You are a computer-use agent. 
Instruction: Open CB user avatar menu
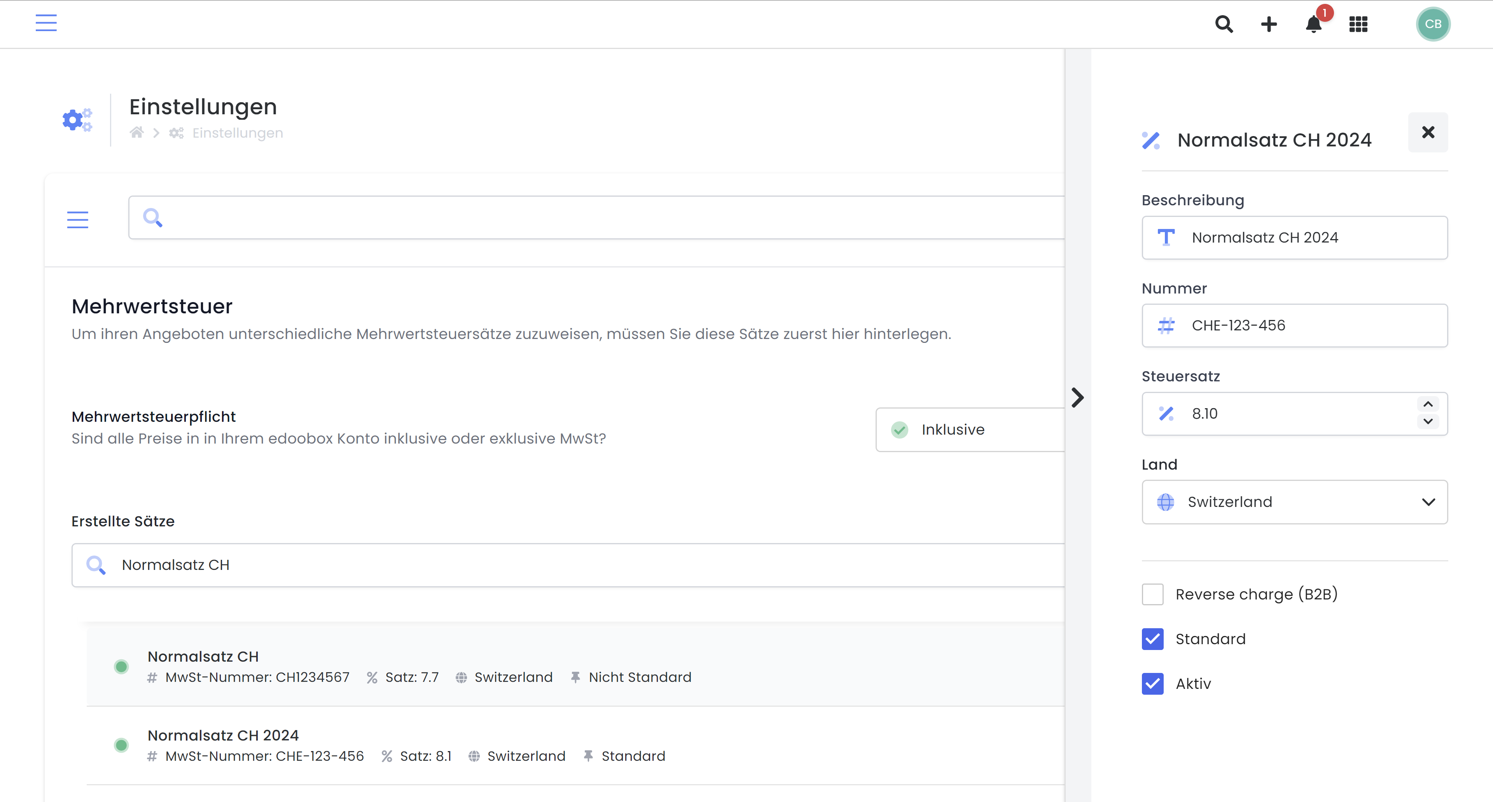[x=1433, y=24]
